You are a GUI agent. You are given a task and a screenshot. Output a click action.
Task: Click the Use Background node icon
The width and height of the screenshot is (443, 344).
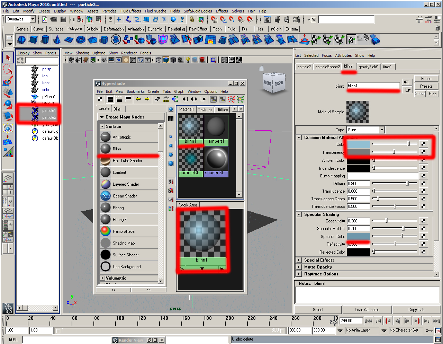[x=106, y=266]
